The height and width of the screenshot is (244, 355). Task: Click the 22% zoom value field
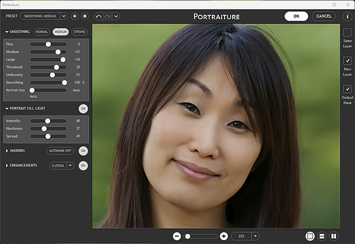click(241, 236)
